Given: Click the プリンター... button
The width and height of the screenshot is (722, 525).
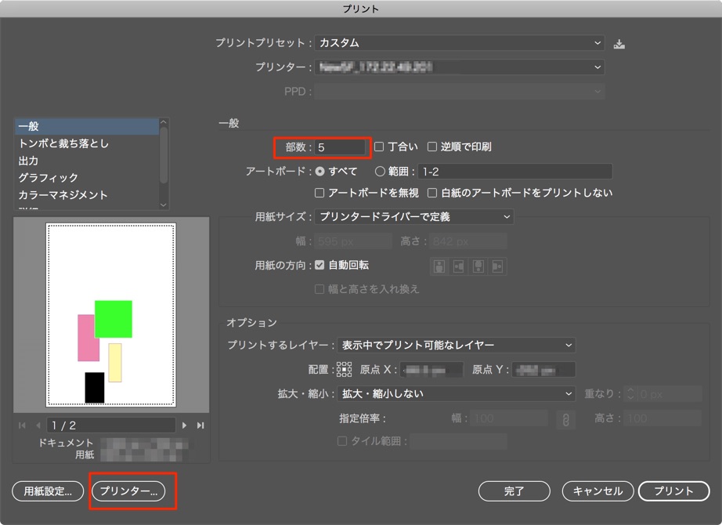Looking at the screenshot, I should tap(128, 491).
